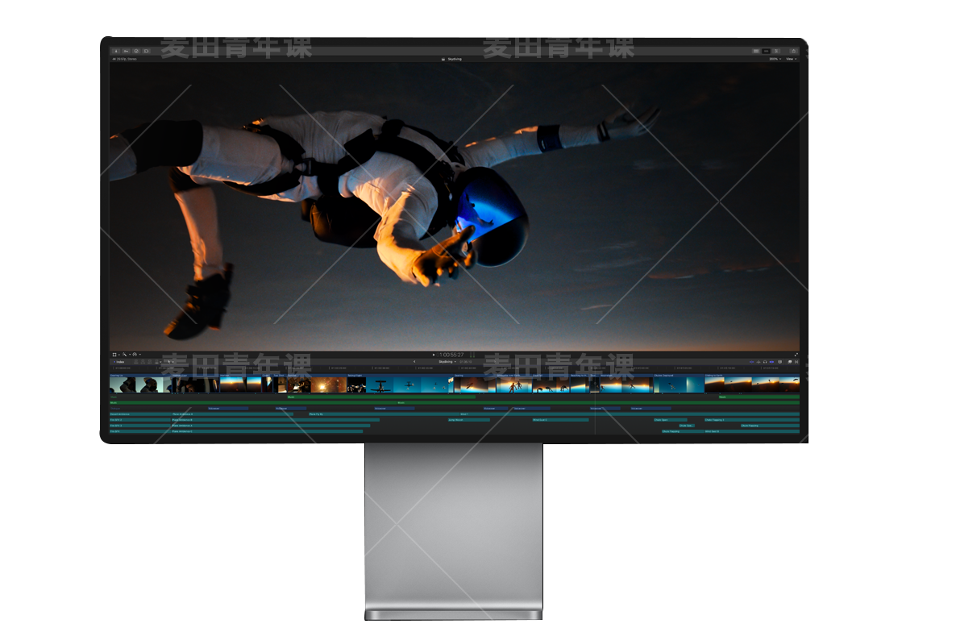Toggle skimming in the timeline toolbar

pyautogui.click(x=752, y=362)
